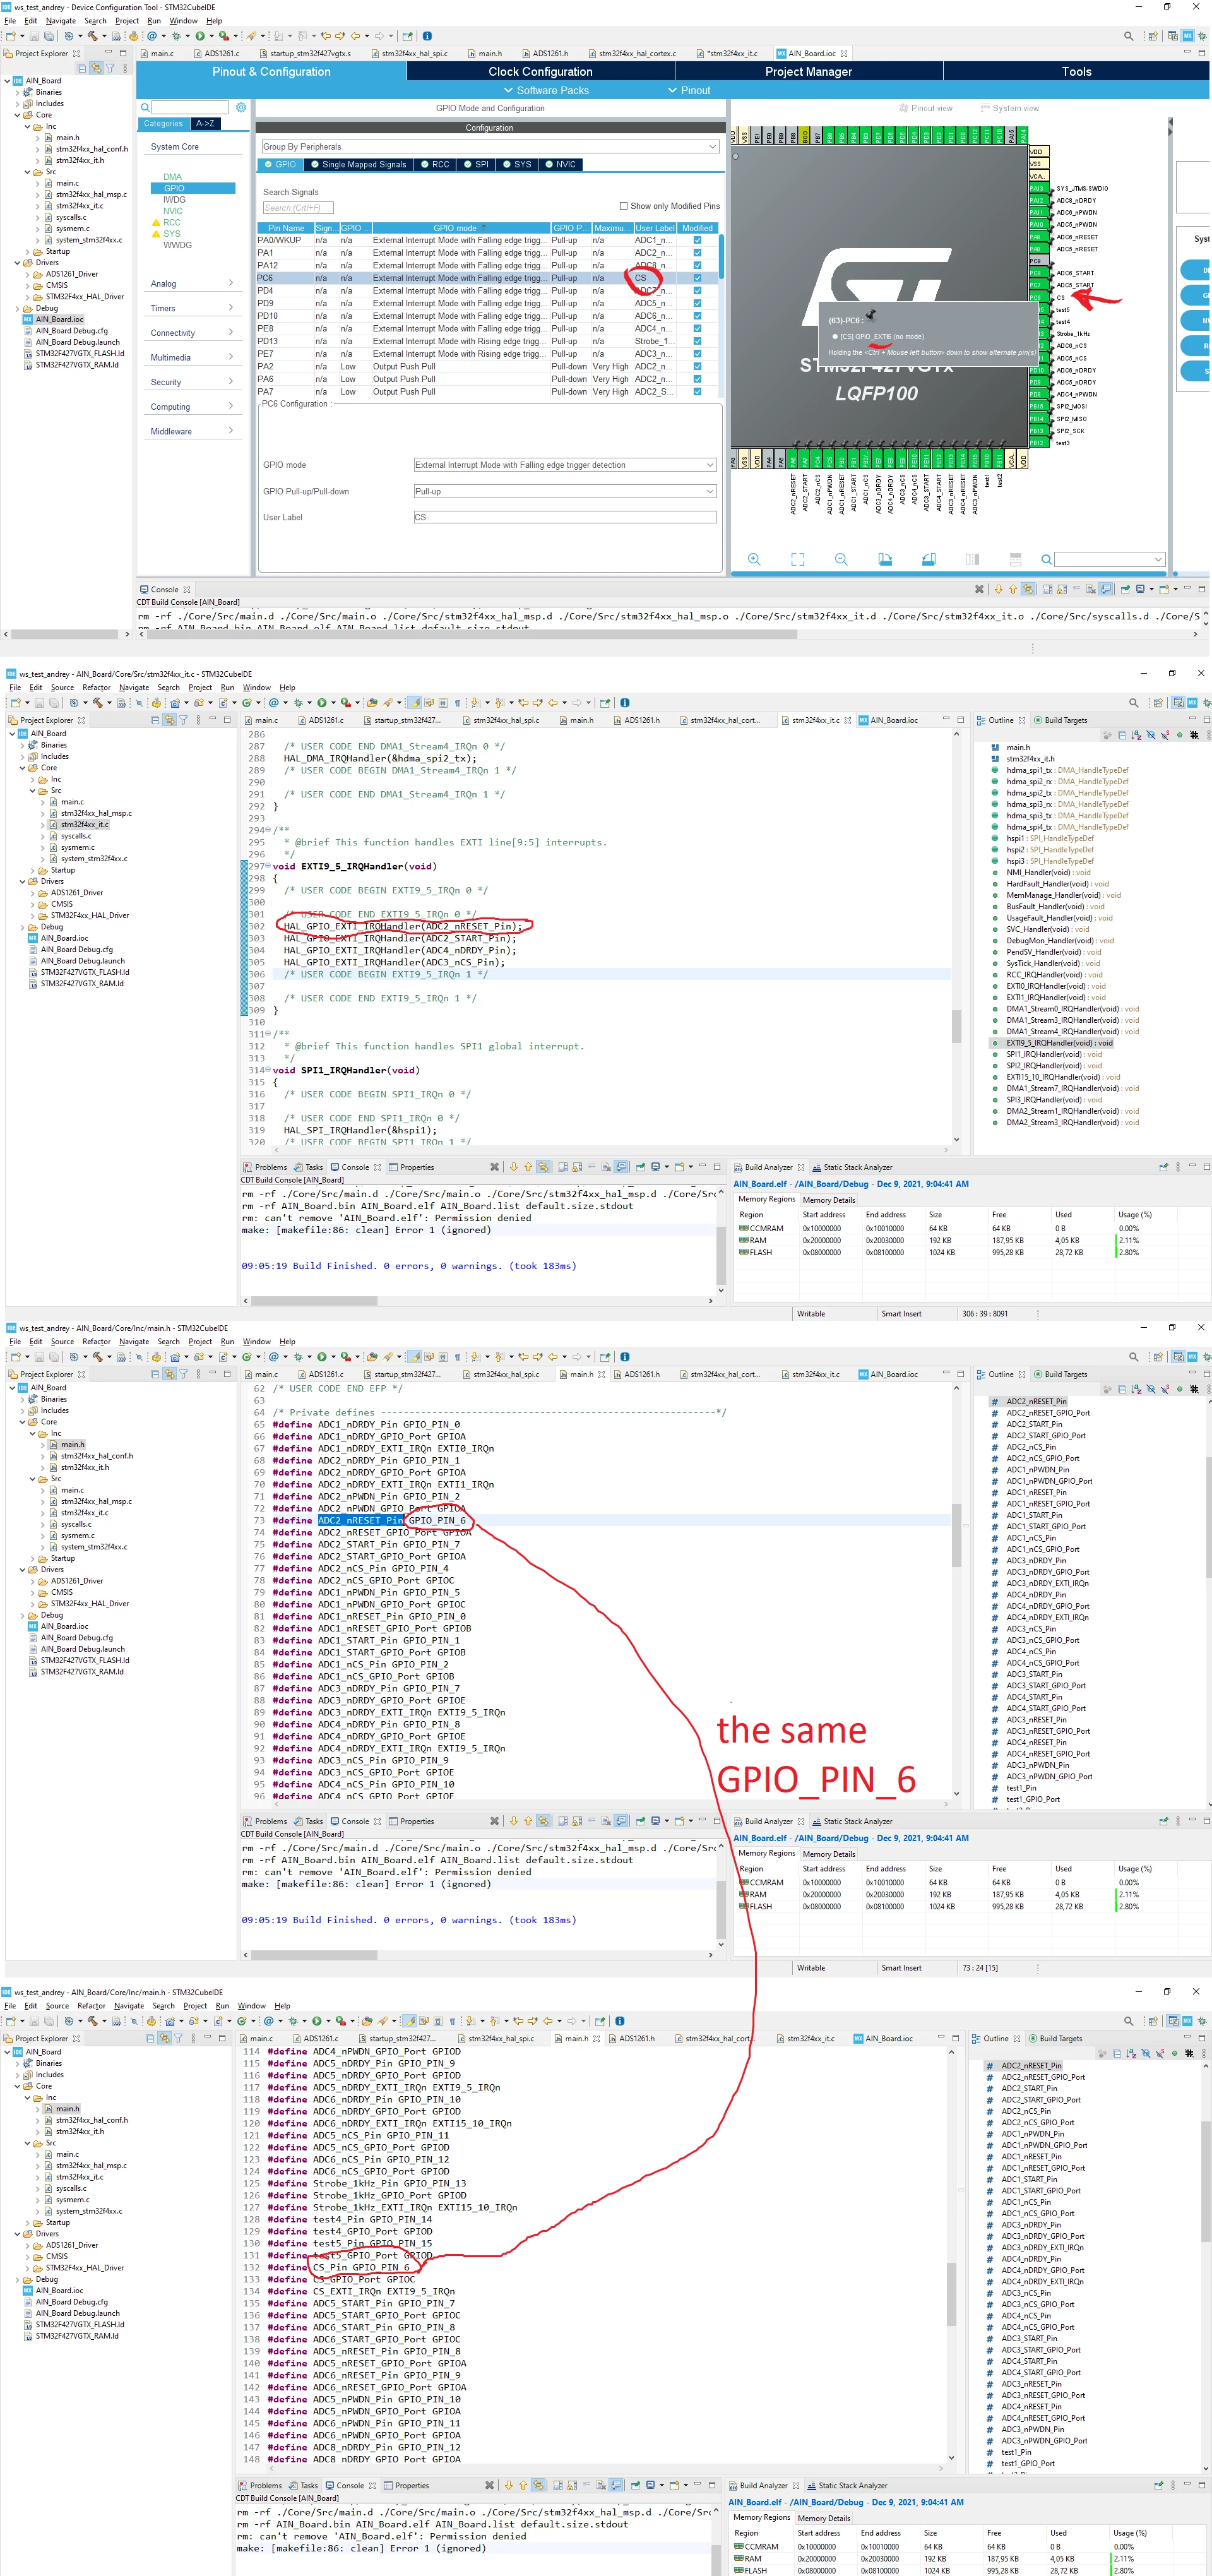Click the GPIO table vertical scrollbar

click(x=721, y=256)
